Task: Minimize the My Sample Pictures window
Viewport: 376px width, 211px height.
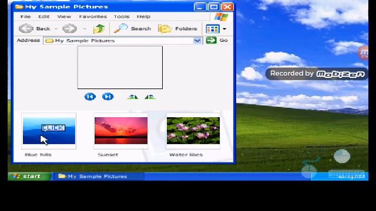Action: click(200, 6)
